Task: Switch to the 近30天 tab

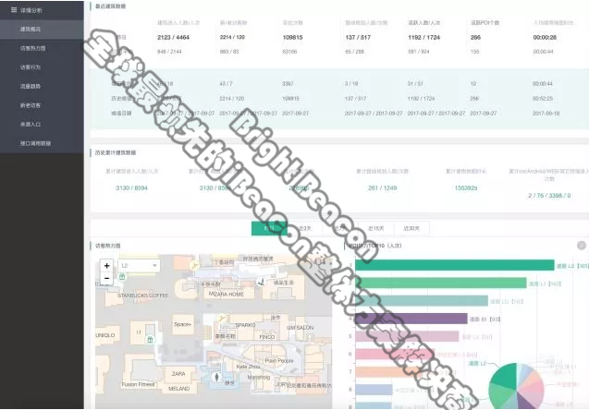Action: click(x=411, y=228)
